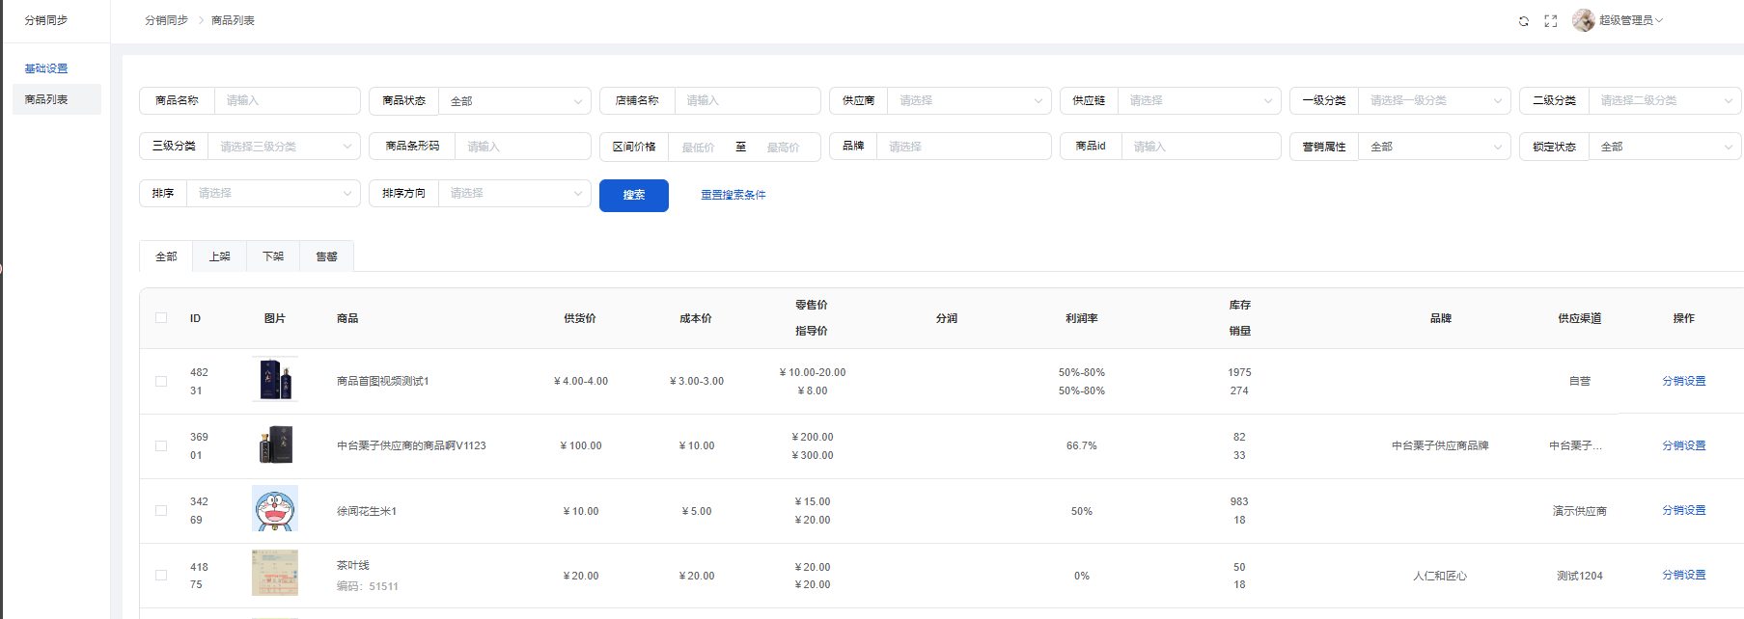Check the box for 徐闻花生米1 row
This screenshot has height=619, width=1744.
click(161, 511)
